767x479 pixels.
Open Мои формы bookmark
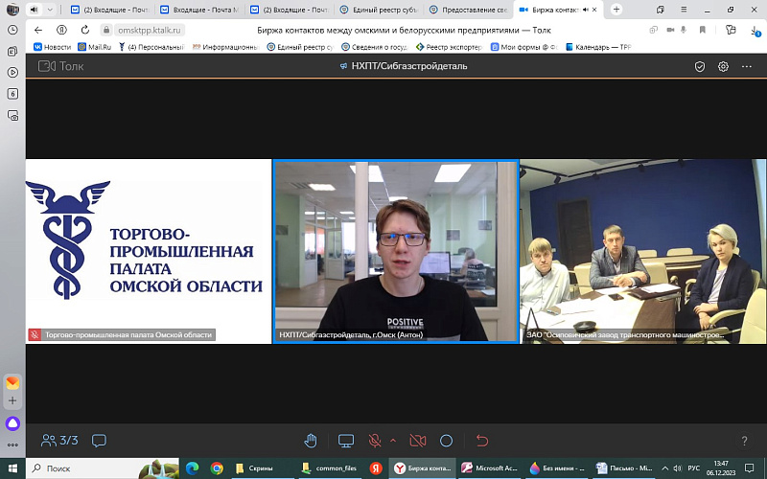pos(523,47)
